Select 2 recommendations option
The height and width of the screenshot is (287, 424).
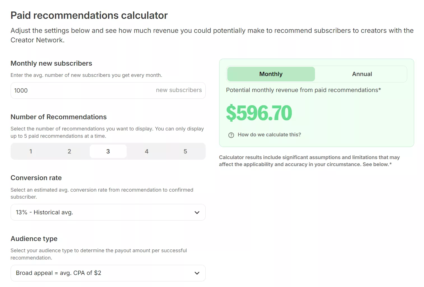(x=69, y=151)
